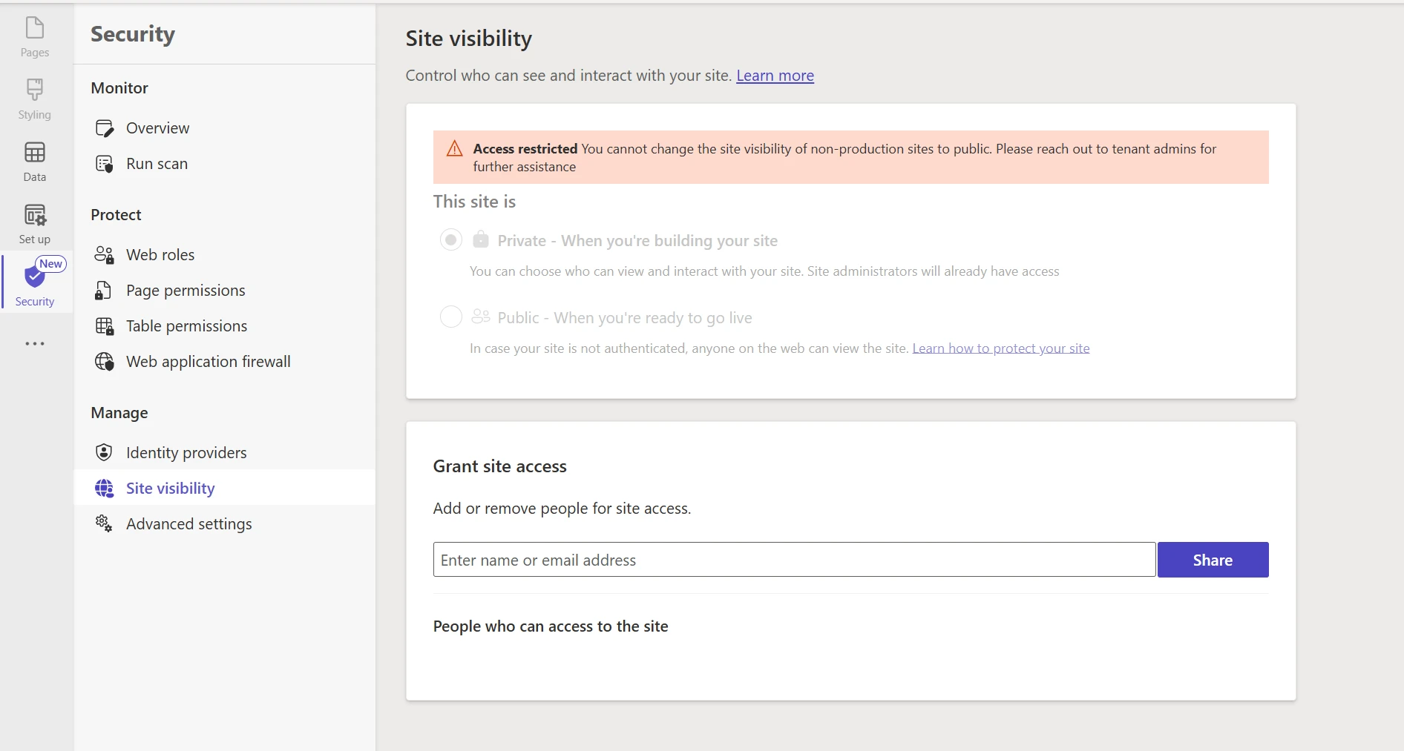Follow the Learn more link
This screenshot has width=1404, height=751.
775,76
